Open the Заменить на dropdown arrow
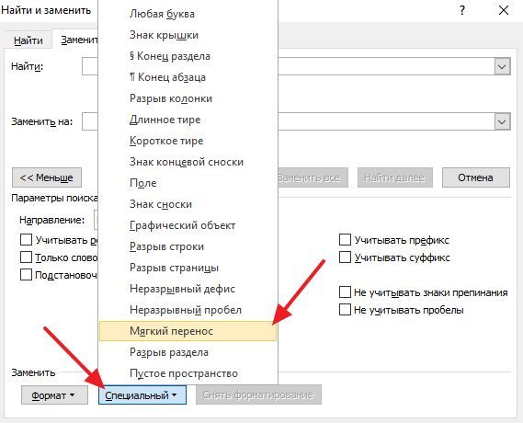 502,121
